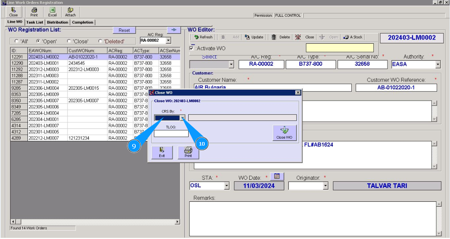Select the 'Close' radio filter
This screenshot has height=239, width=450.
click(69, 41)
